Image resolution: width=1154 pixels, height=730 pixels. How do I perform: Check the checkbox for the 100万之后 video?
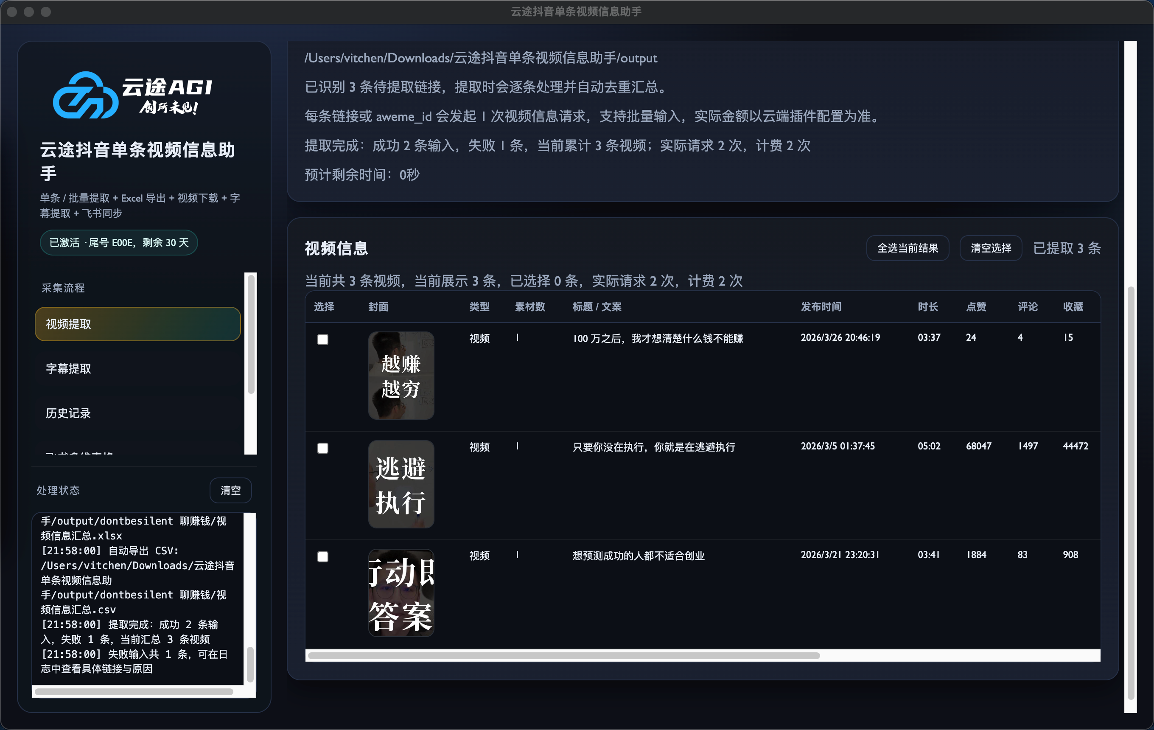click(x=323, y=340)
